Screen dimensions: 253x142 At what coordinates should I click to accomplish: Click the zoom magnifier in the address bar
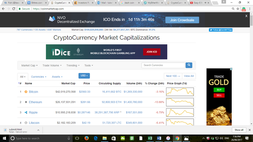pos(233,9)
